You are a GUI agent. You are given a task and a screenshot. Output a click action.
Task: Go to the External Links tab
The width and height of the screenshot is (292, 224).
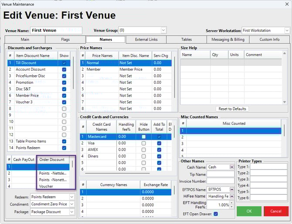pos(146,40)
